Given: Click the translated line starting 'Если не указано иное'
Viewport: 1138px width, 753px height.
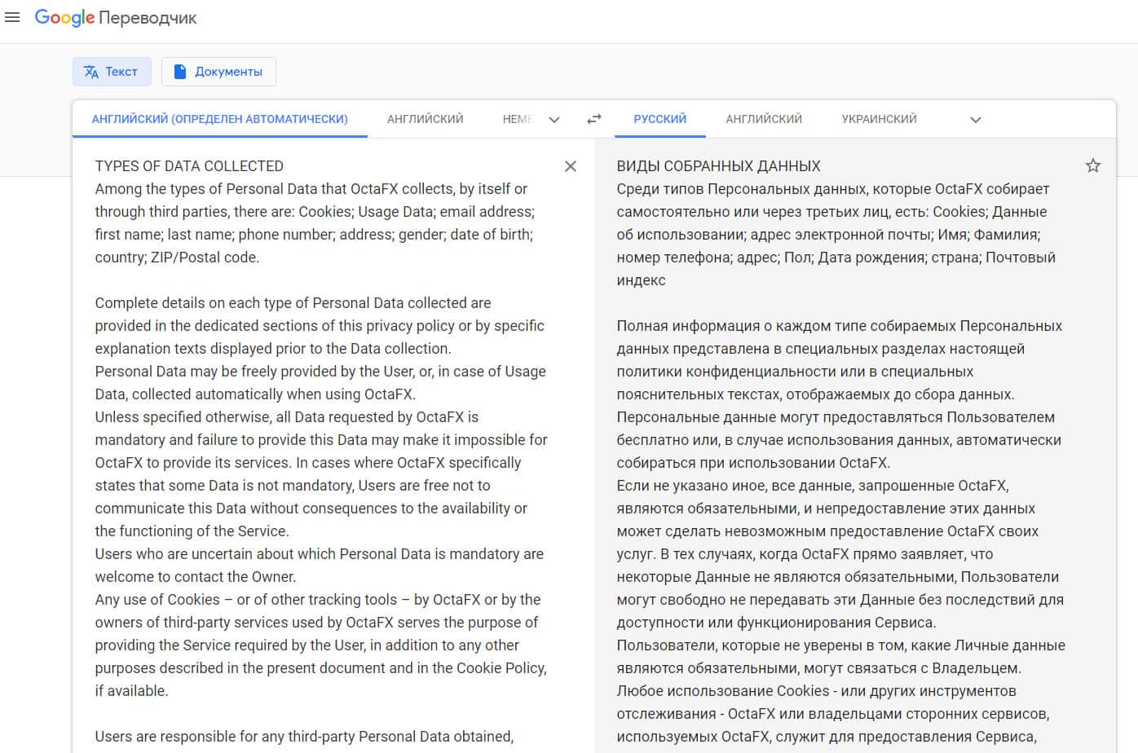Looking at the screenshot, I should 813,486.
